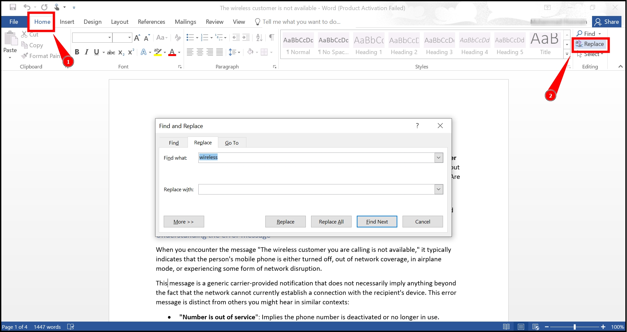Click the Replace with text field
627x332 pixels.
click(x=316, y=189)
